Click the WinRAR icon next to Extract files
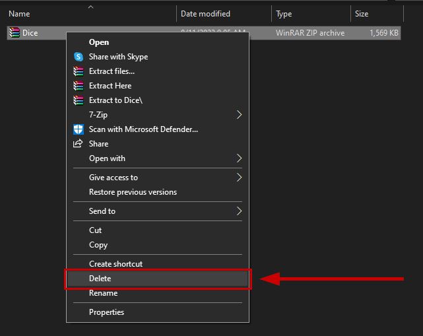 [79, 71]
